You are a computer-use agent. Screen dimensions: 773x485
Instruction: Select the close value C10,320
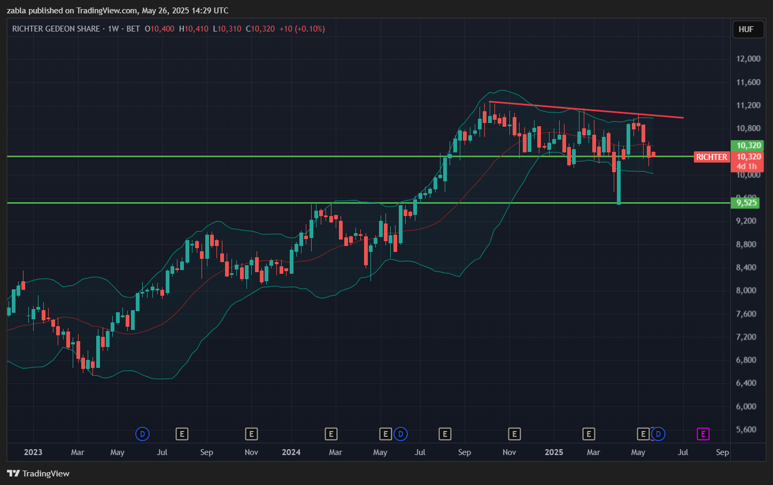coord(260,29)
